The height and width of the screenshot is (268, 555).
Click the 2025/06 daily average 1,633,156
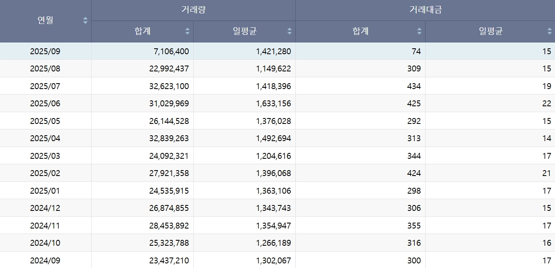273,103
